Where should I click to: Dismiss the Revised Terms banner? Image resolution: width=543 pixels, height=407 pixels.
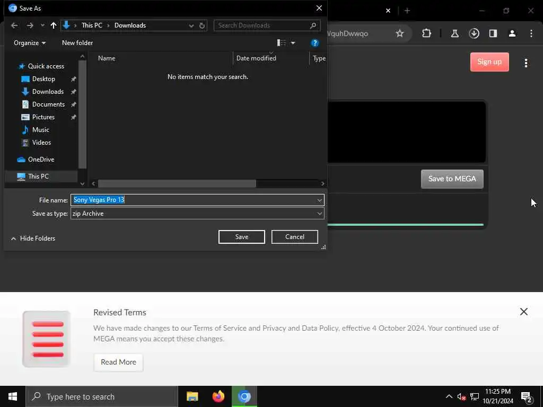tap(523, 312)
